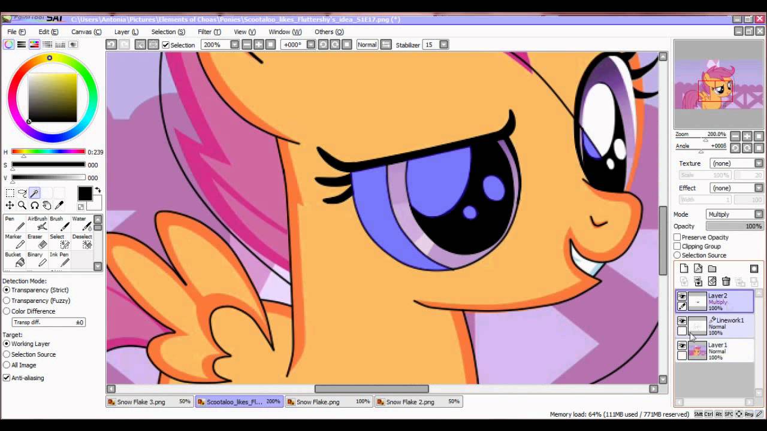This screenshot has height=431, width=767.
Task: Open the rotation angle dropdown
Action: click(x=310, y=44)
